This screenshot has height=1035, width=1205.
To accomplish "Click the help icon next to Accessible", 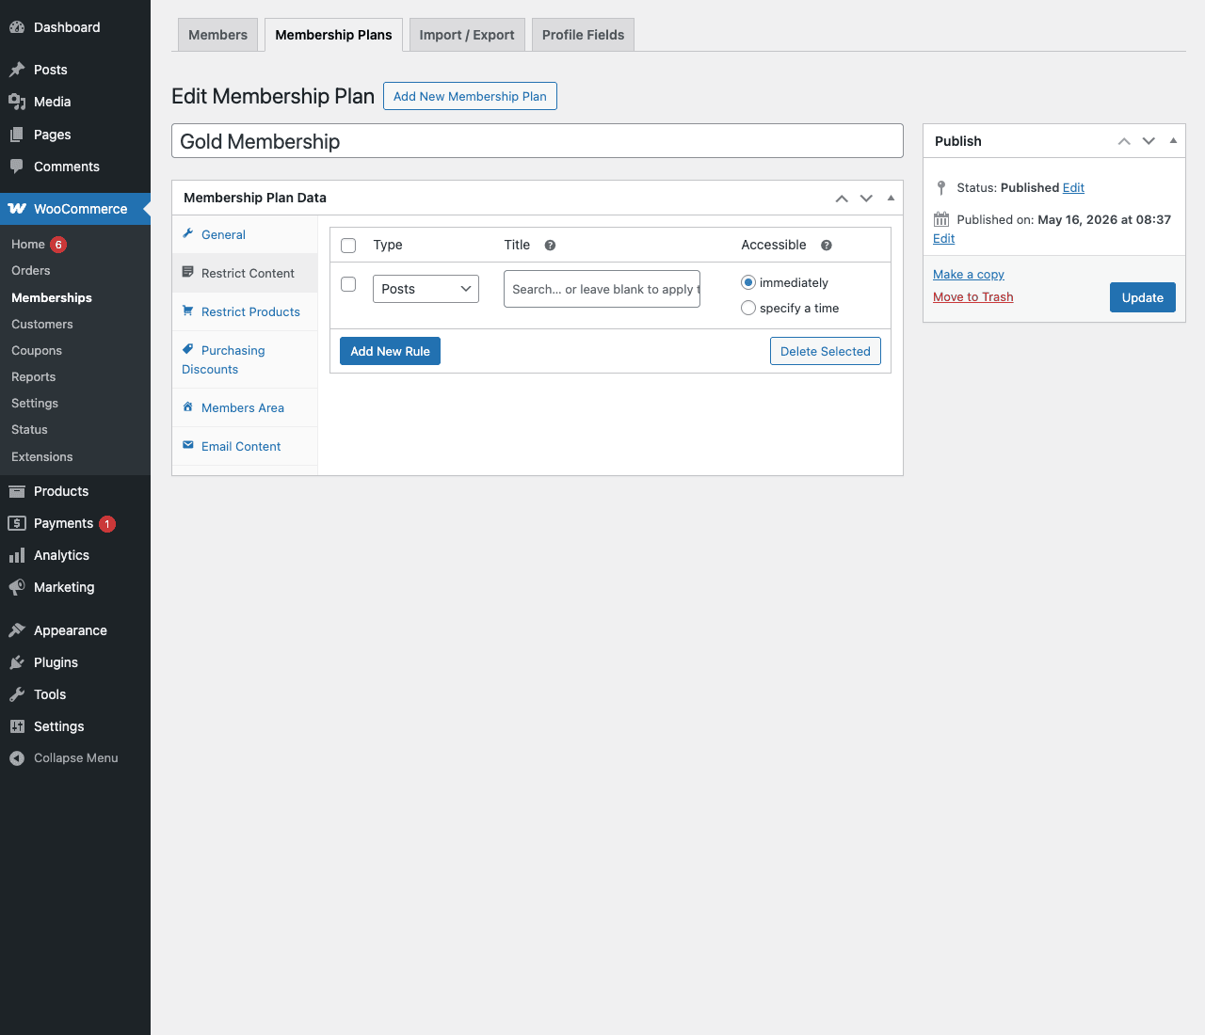I will click(x=827, y=246).
